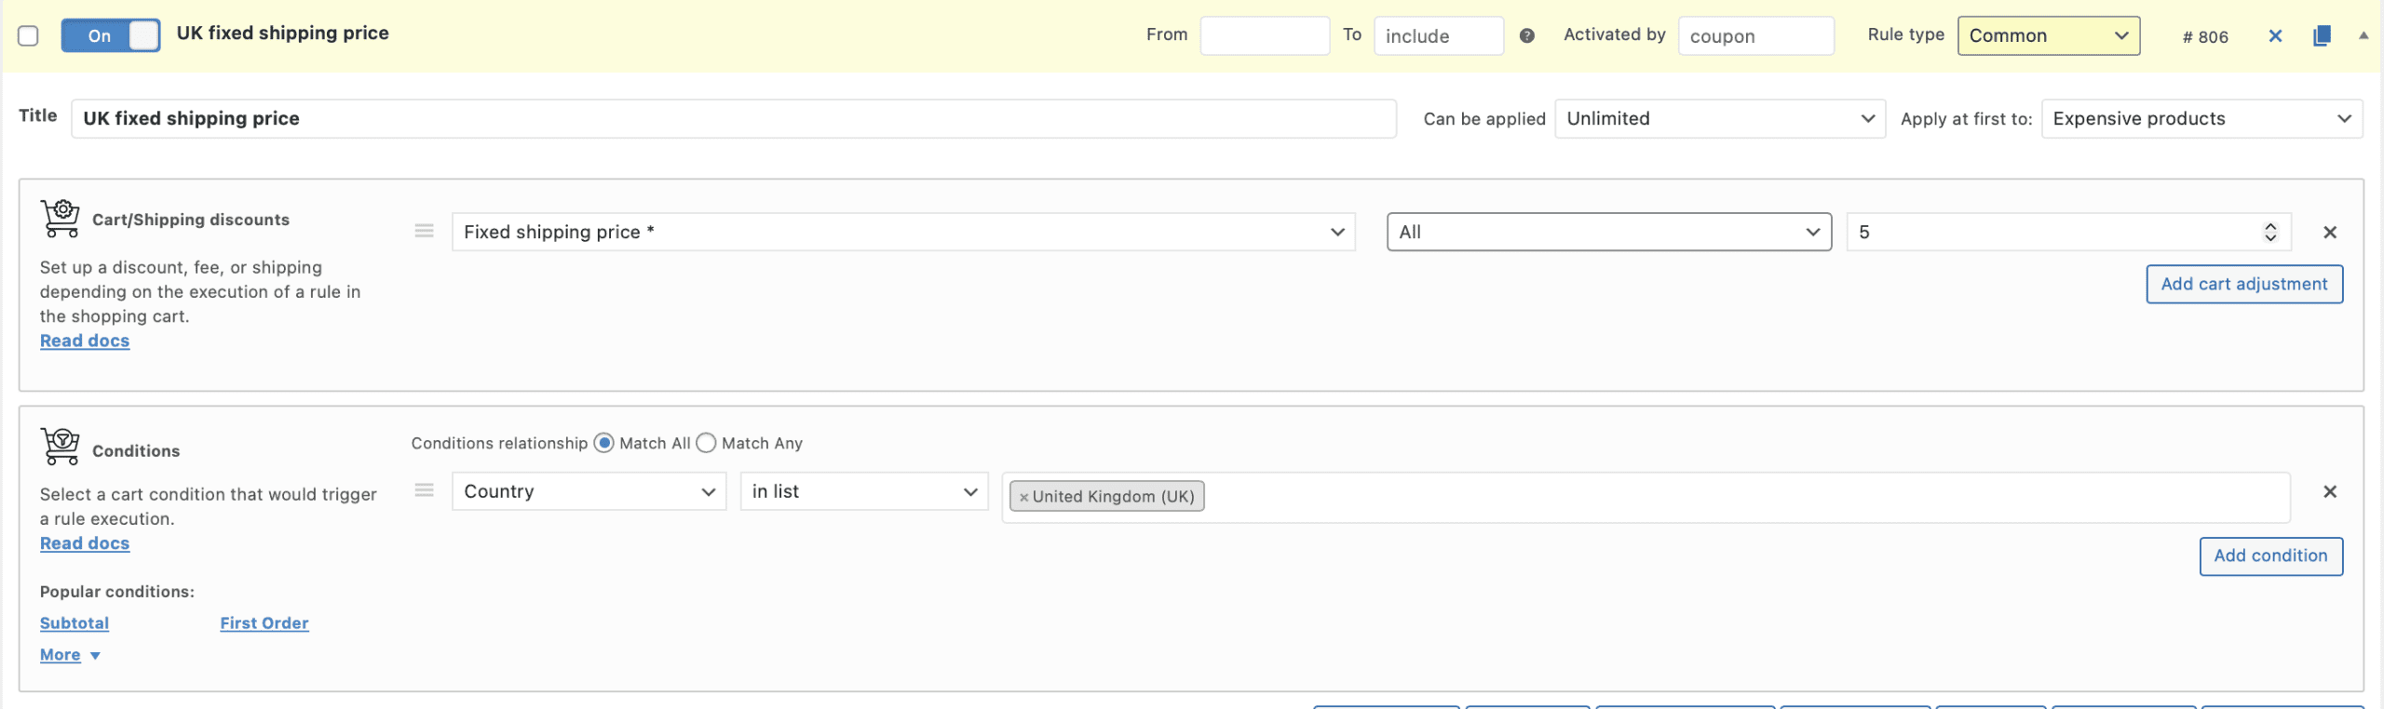This screenshot has width=2384, height=709.
Task: Select the UK fixed shipping price rule checkbox
Action: point(28,35)
